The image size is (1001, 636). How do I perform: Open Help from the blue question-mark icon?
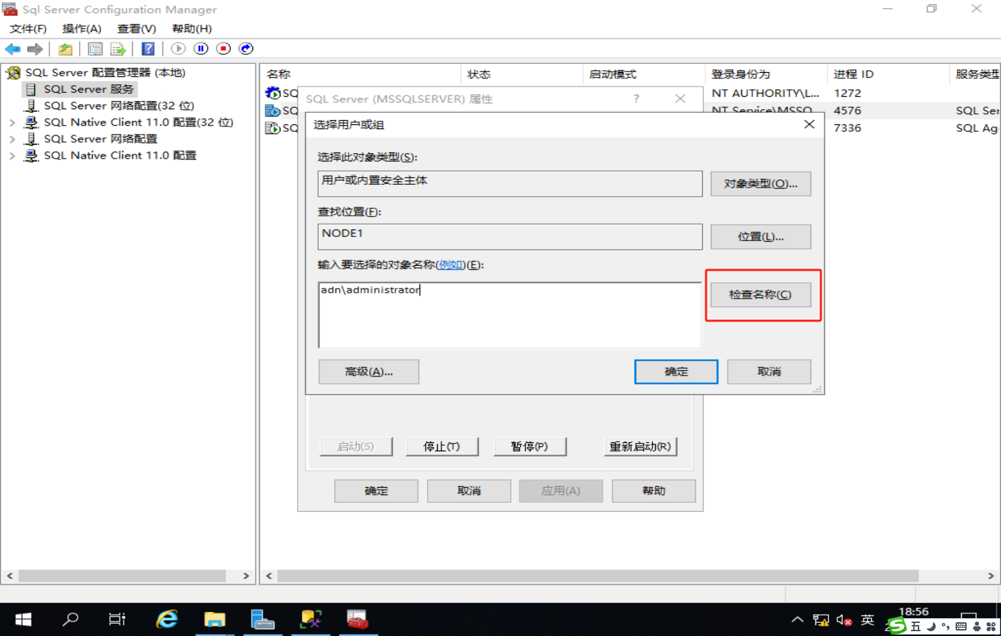point(148,49)
